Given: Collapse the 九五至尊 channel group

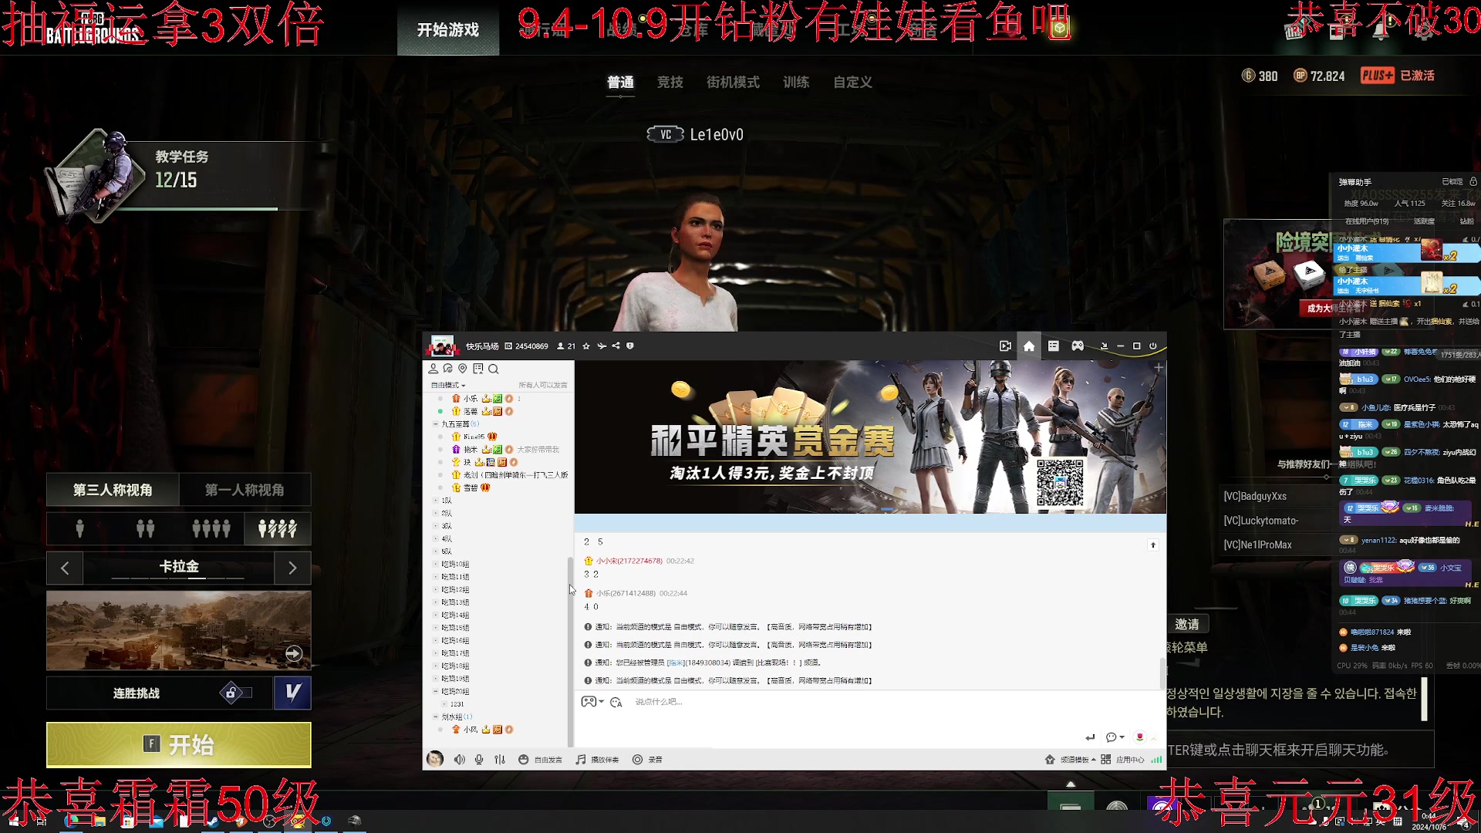Looking at the screenshot, I should click(x=435, y=424).
